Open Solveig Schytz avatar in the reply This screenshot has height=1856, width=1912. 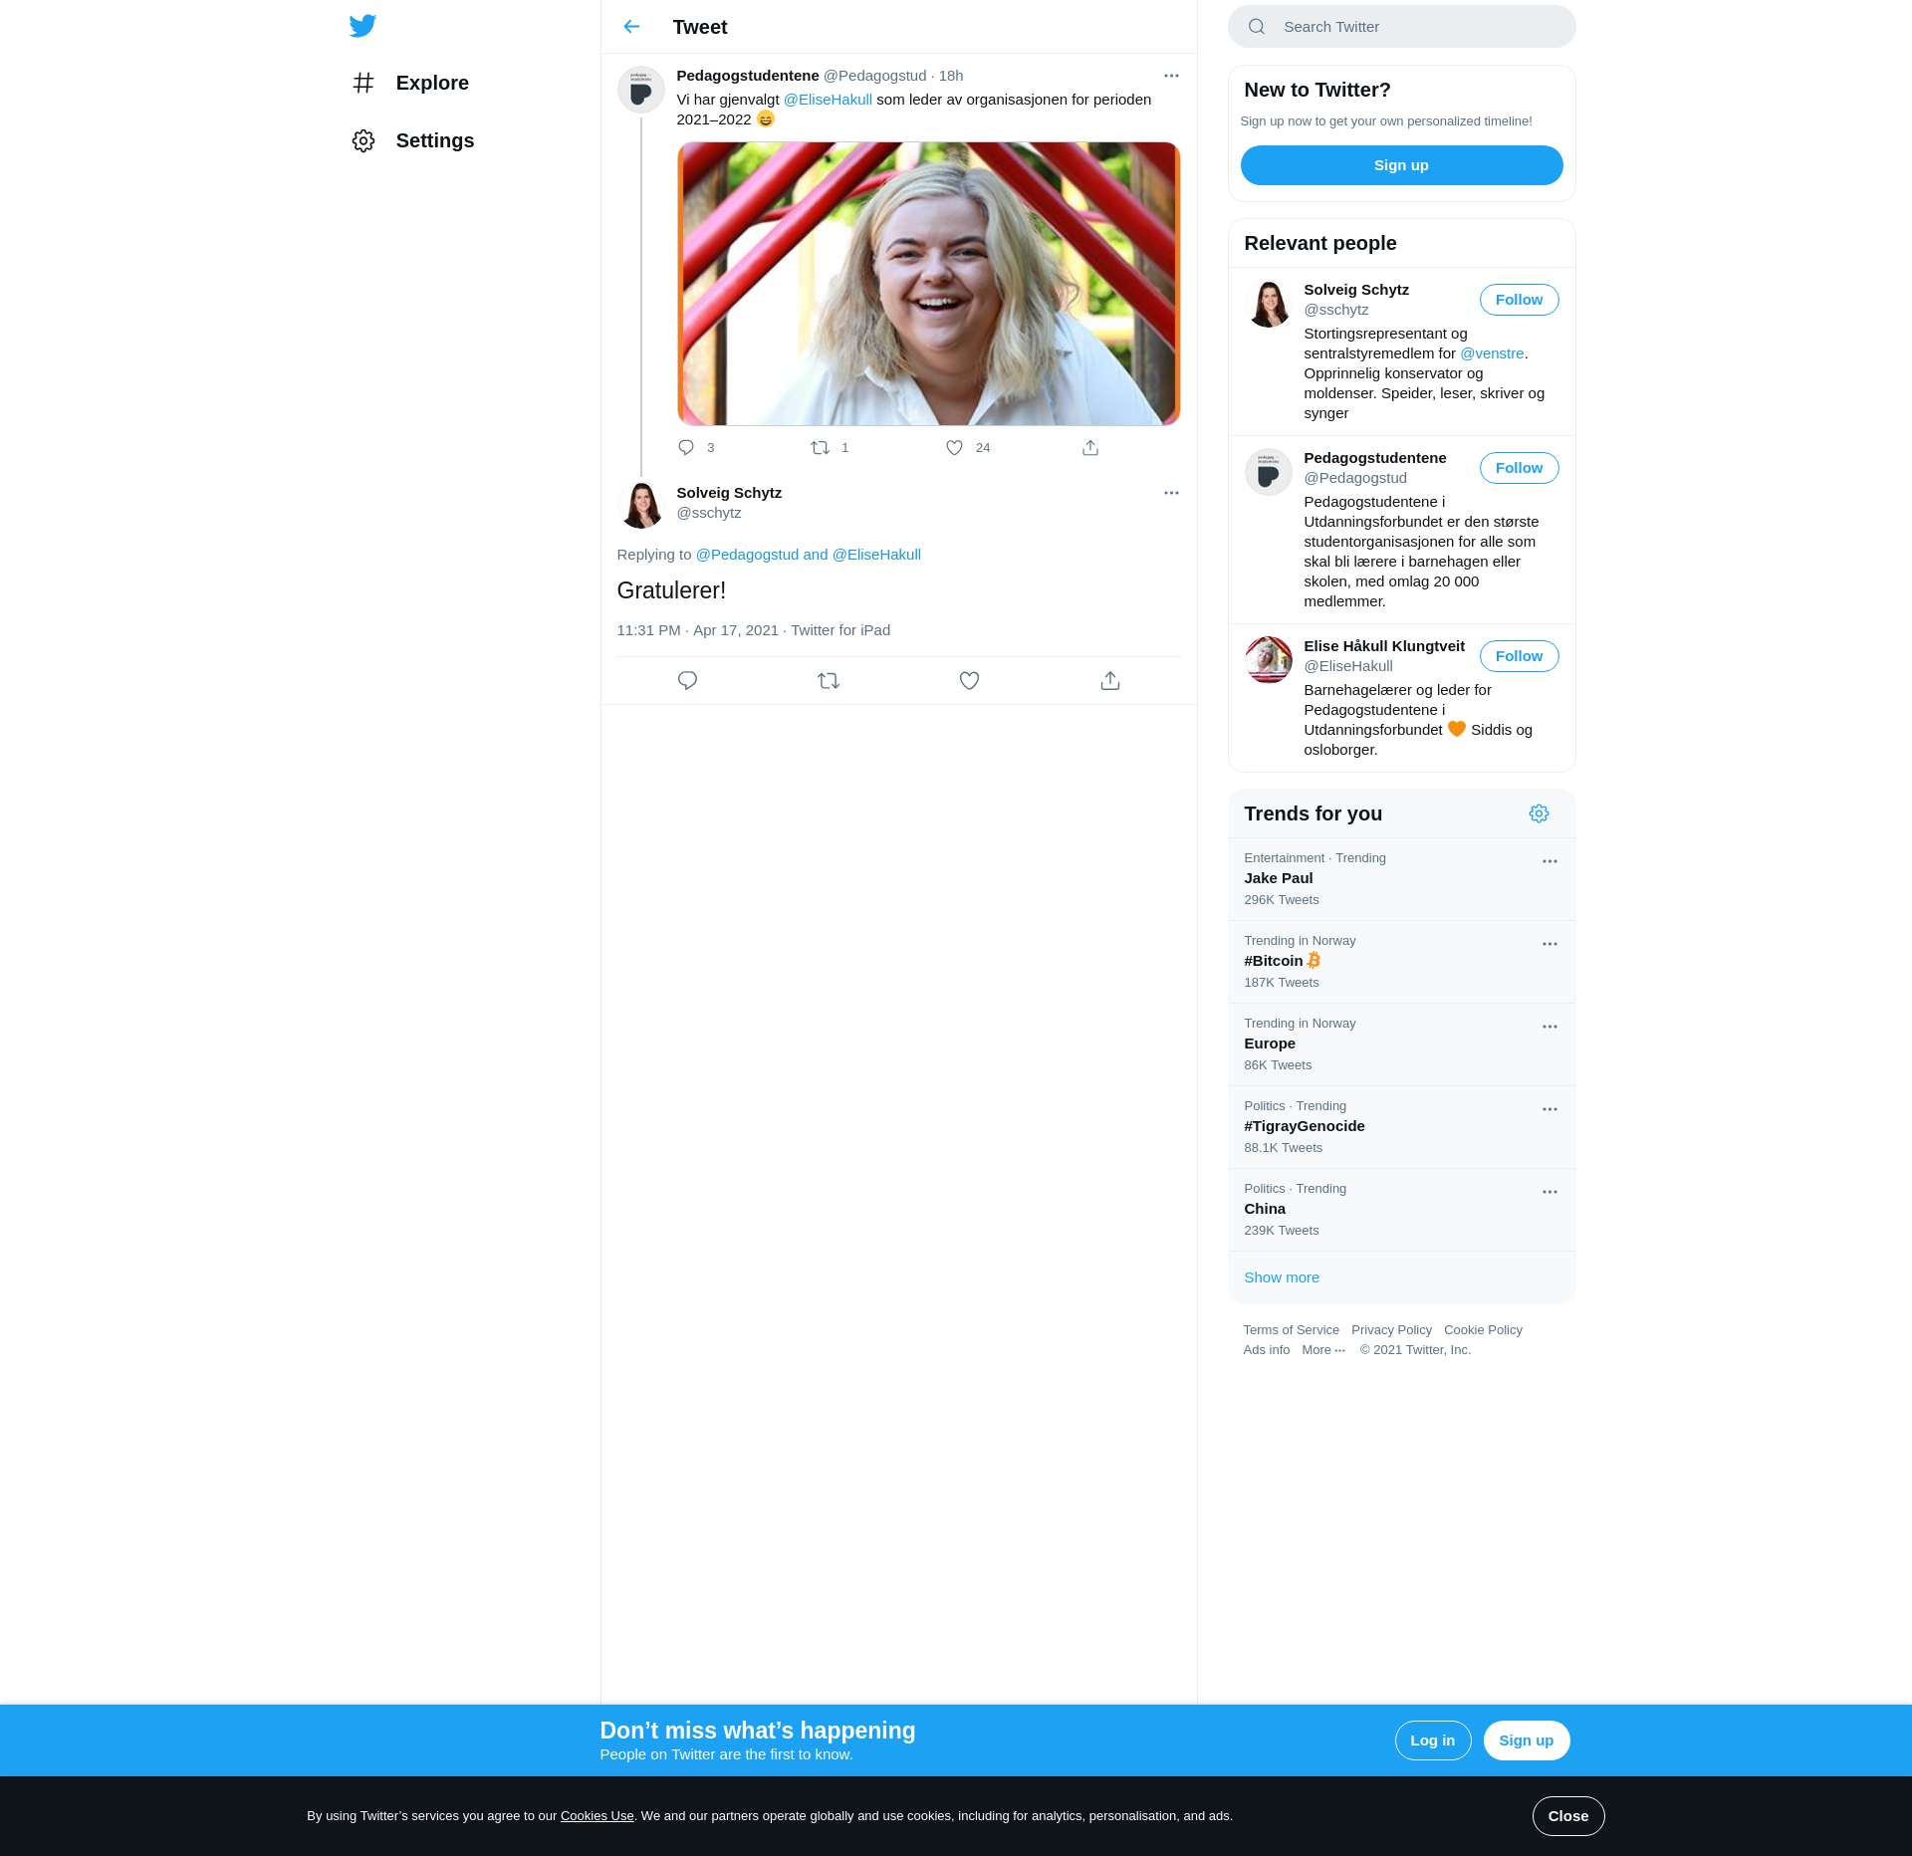click(641, 505)
